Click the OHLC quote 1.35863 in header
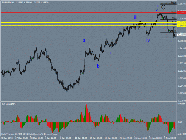The width and height of the screenshot is (186, 140). pos(19,2)
